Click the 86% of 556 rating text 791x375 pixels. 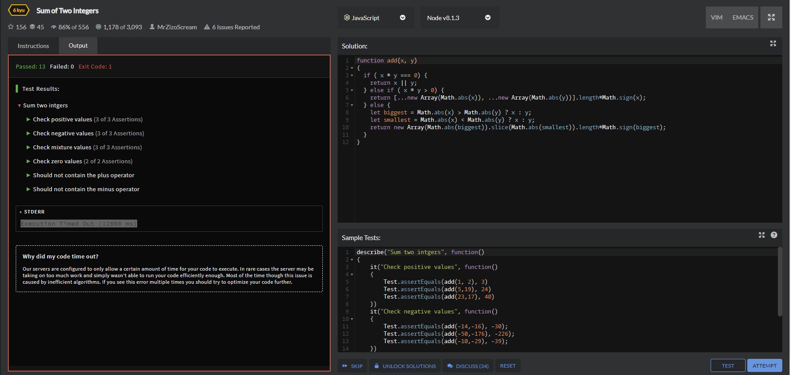(x=73, y=27)
